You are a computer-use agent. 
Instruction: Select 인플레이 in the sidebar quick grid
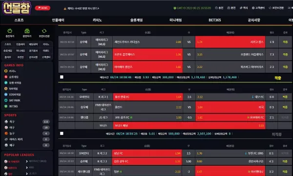click(21, 44)
